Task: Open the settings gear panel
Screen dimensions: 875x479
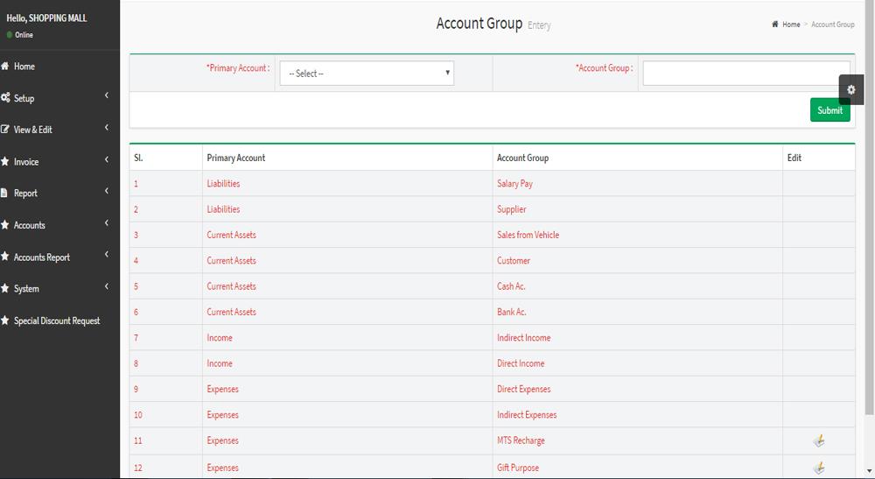Action: (x=850, y=89)
